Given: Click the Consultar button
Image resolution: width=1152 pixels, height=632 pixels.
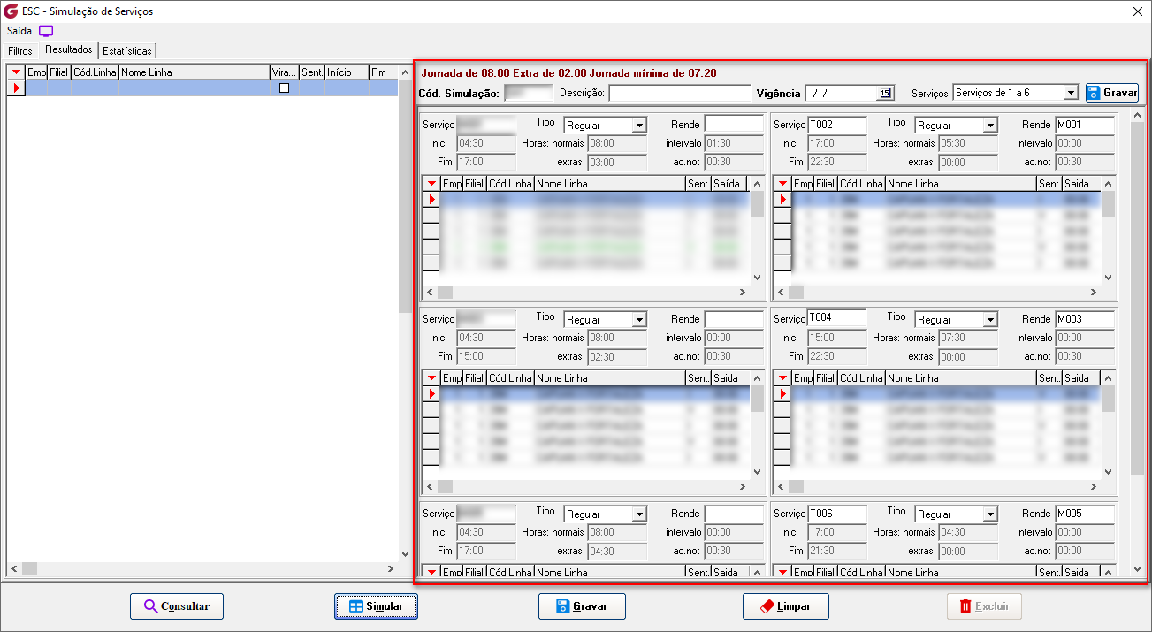Looking at the screenshot, I should pos(177,606).
